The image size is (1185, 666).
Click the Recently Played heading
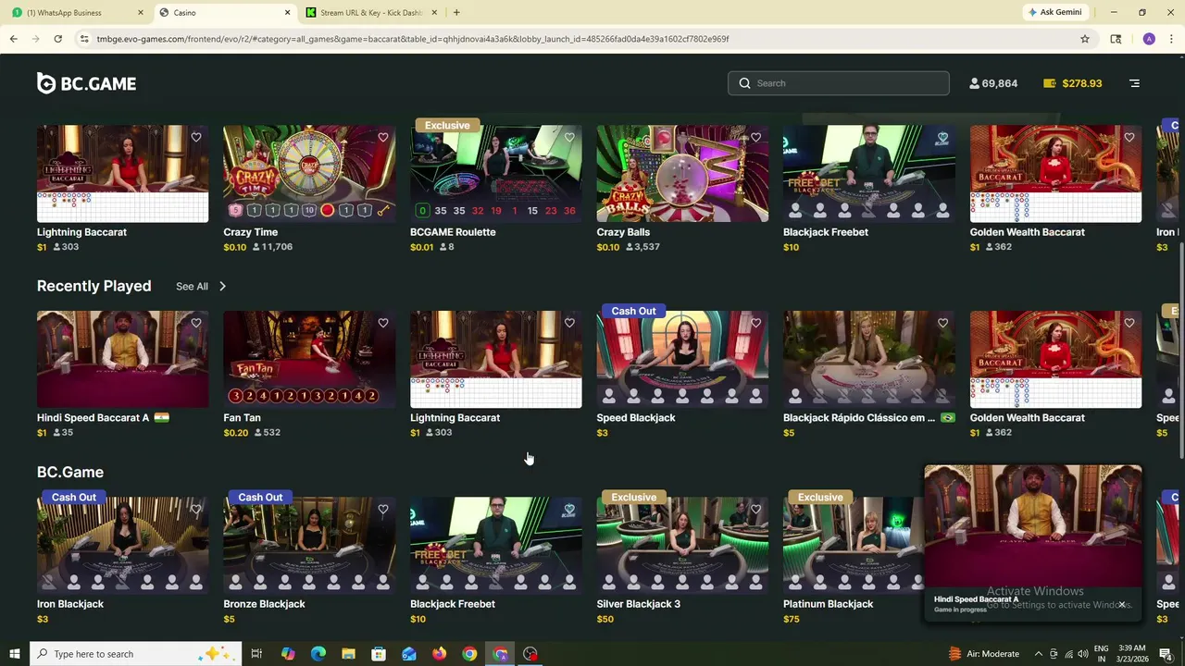94,286
